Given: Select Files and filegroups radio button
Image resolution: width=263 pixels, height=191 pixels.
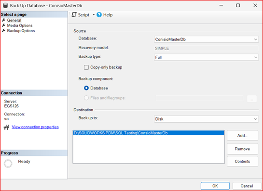Looking at the screenshot, I should click(86, 98).
